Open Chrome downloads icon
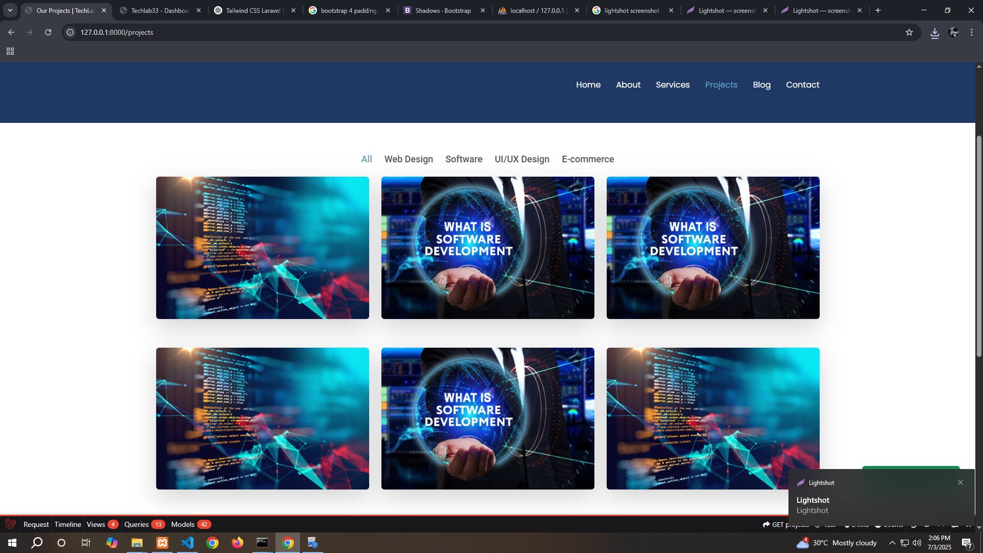The image size is (983, 553). 935,33
